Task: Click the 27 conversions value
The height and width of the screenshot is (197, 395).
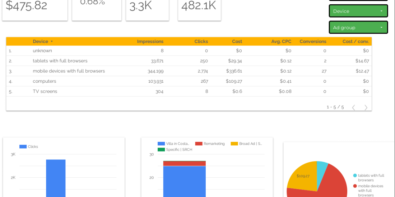Action: [324, 71]
